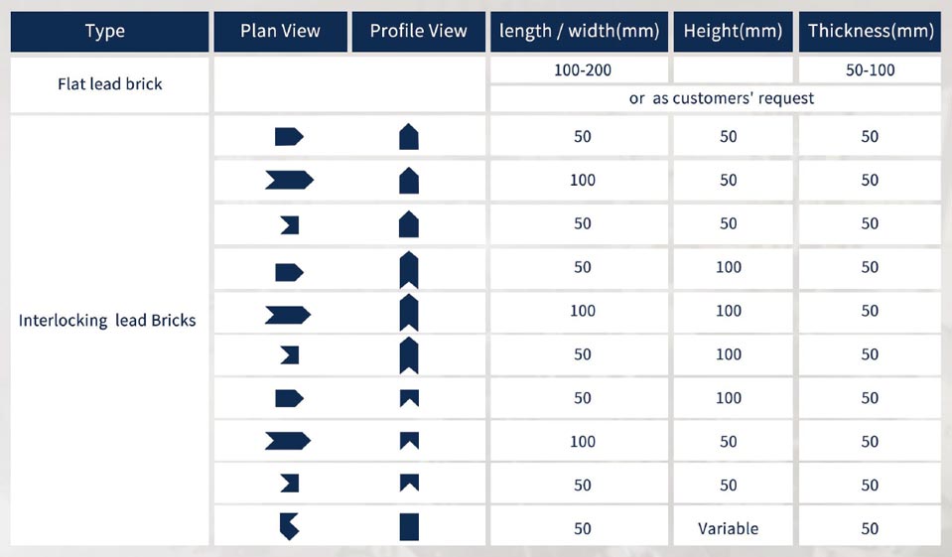Click the irregular plan view icon in the Variable-height row
Viewport: 952px width, 557px height.
[x=289, y=526]
